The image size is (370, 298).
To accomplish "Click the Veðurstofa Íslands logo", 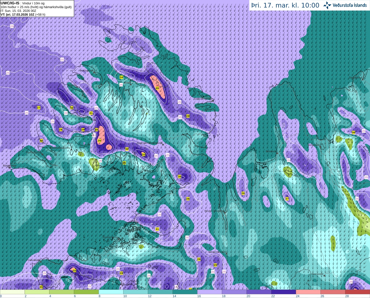I will click(345, 5).
